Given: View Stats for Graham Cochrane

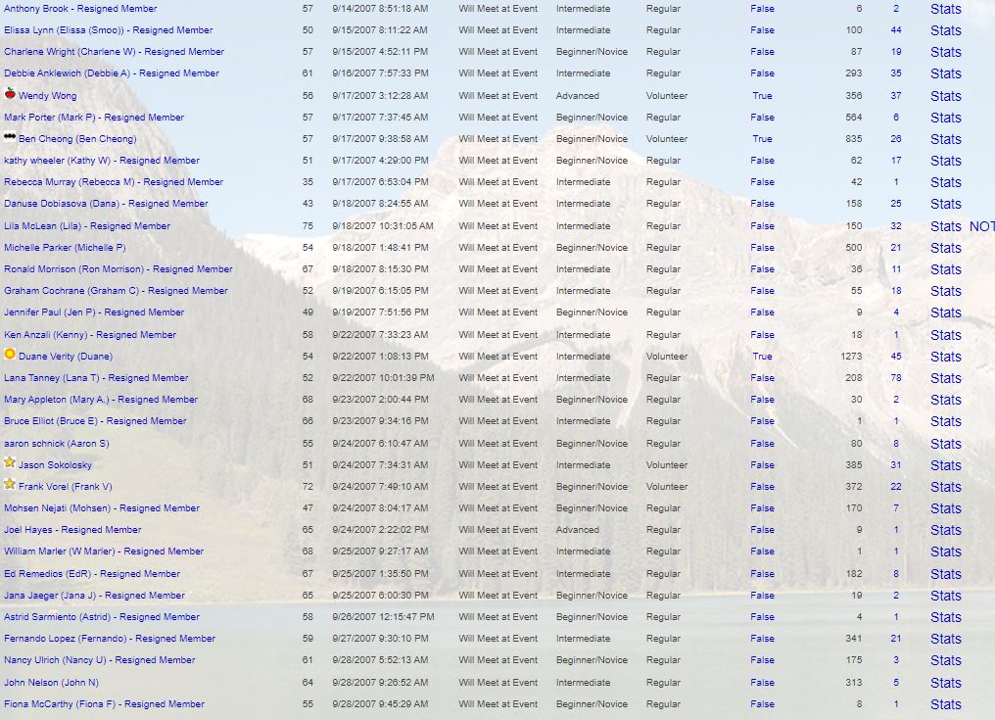Looking at the screenshot, I should click(945, 291).
